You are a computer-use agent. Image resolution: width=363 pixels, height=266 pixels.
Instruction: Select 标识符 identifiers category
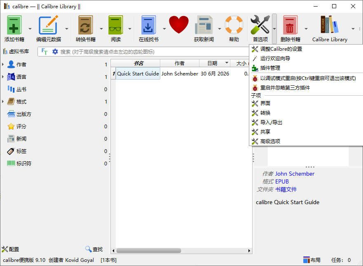[24, 164]
